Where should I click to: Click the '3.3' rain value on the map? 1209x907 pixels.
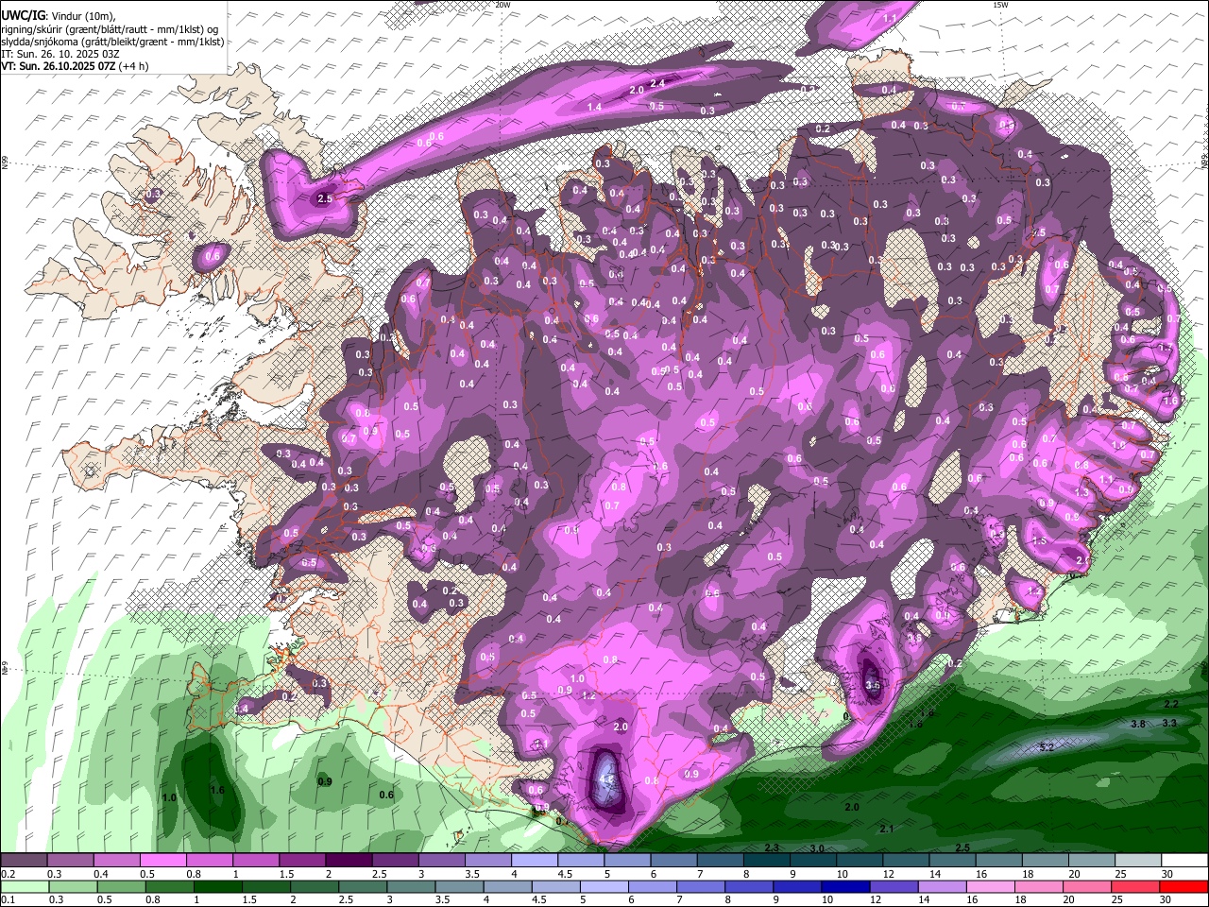click(x=1169, y=723)
